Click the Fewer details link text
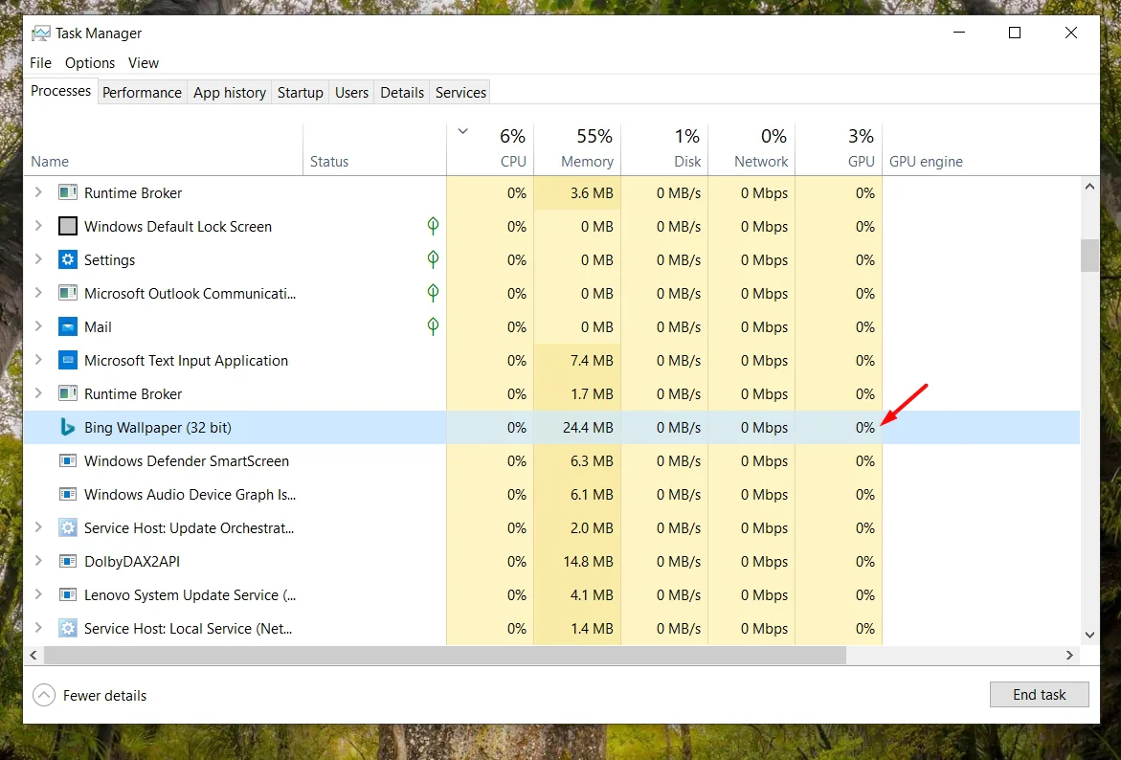Image resolution: width=1121 pixels, height=760 pixels. (x=104, y=696)
